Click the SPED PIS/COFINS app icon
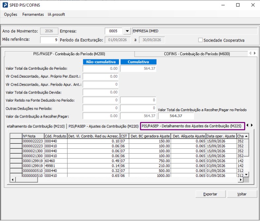260x221 pixels. pyautogui.click(x=5, y=5)
